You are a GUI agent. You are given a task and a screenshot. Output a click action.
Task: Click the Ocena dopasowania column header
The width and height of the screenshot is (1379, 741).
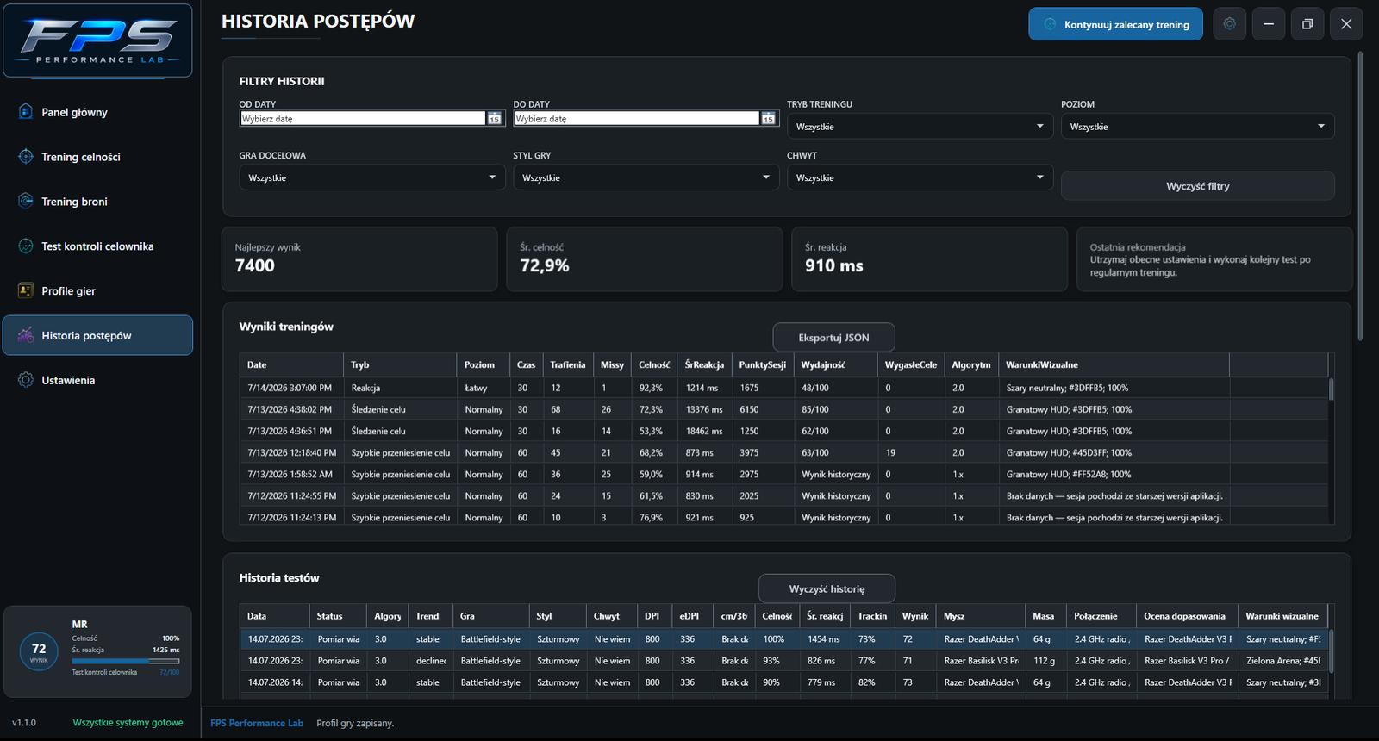[x=1188, y=616]
